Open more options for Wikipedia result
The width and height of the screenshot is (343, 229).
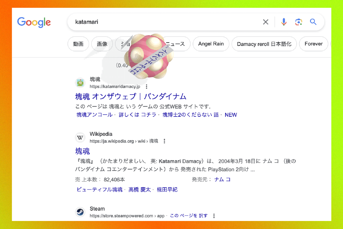pyautogui.click(x=164, y=141)
